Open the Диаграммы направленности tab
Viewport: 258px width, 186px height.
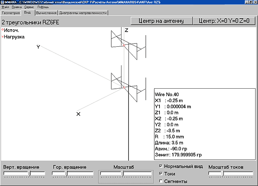81,13
